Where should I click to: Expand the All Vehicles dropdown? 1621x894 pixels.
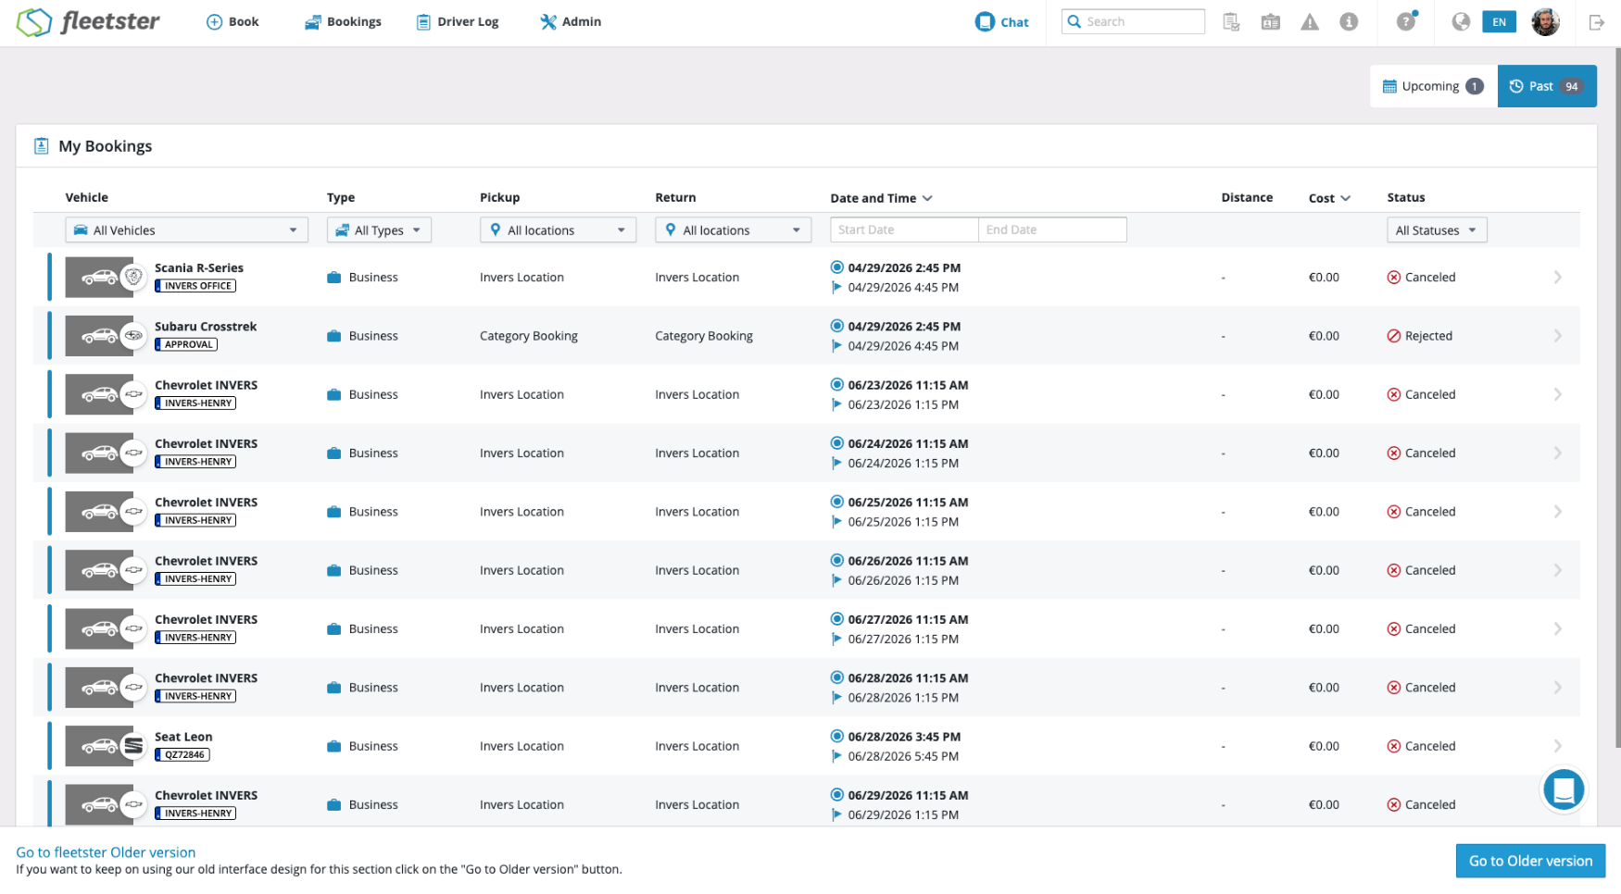point(186,230)
